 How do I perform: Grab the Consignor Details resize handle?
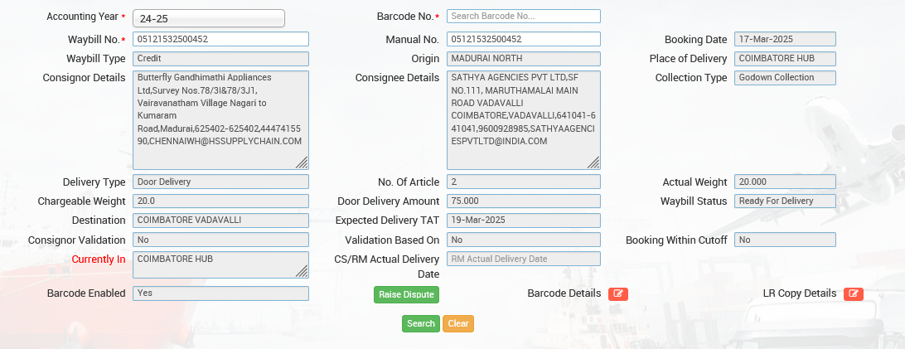click(x=302, y=162)
